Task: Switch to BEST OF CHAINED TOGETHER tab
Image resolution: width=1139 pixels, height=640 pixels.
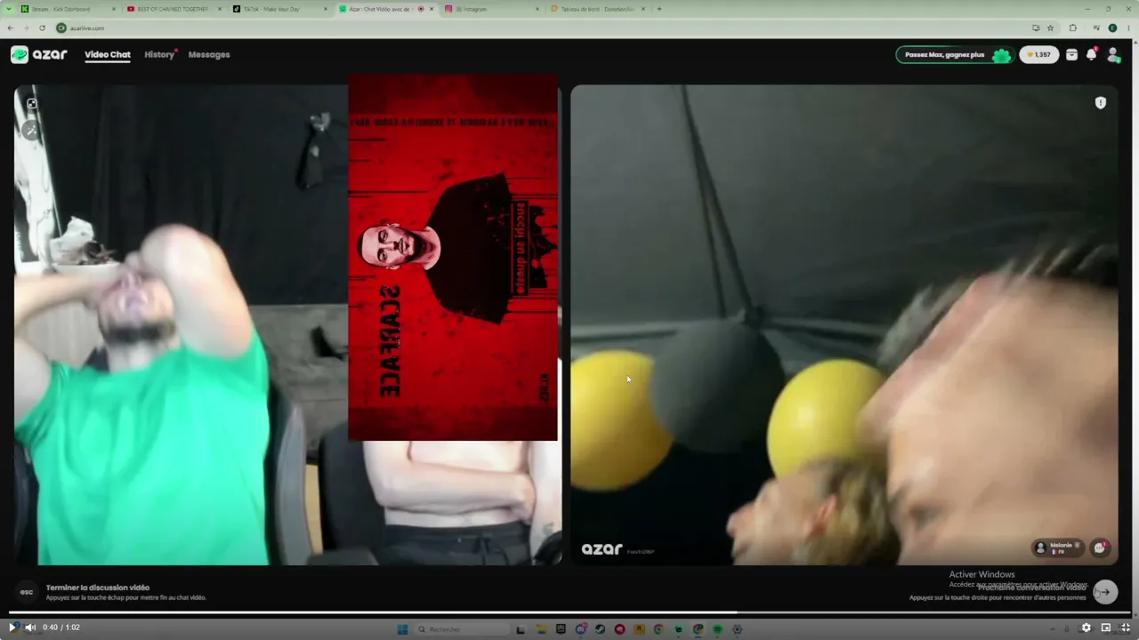Action: (173, 9)
